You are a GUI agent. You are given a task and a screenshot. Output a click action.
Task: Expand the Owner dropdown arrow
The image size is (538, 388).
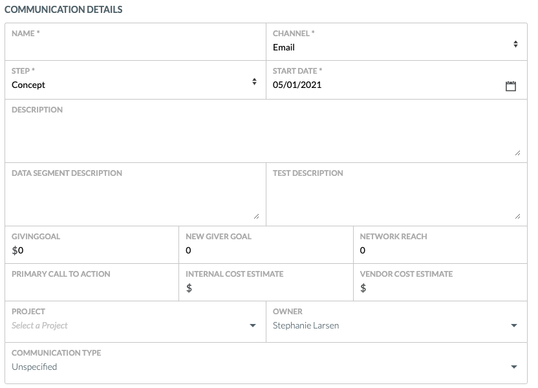coord(514,325)
